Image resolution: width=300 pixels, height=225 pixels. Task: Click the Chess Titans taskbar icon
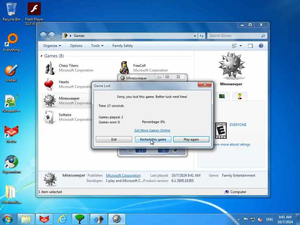click(x=98, y=219)
